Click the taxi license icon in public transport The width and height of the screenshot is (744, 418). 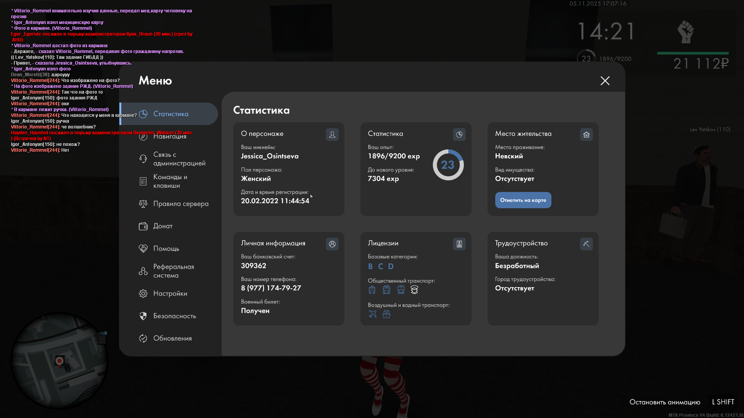point(414,290)
